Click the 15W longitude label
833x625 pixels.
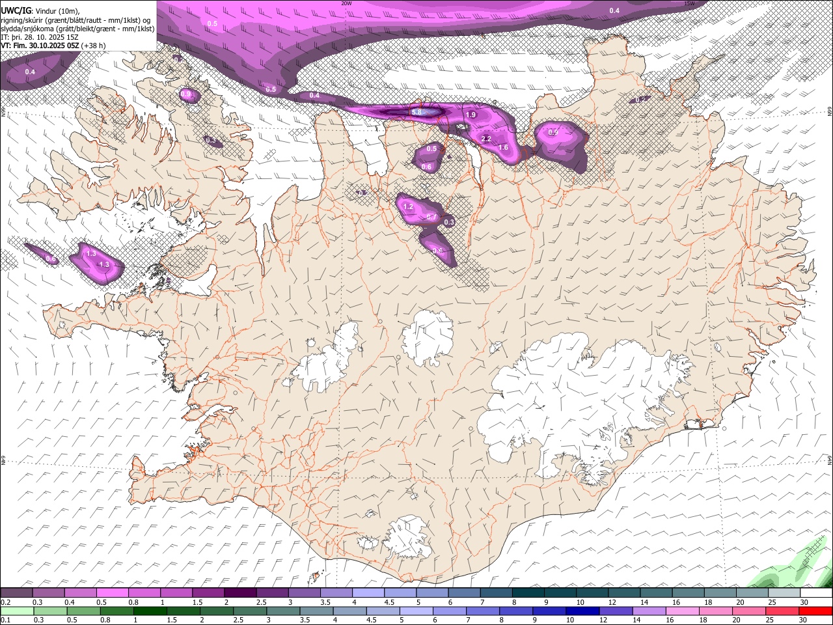click(690, 3)
